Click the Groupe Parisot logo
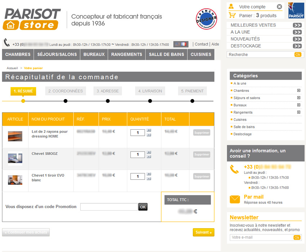 296,10
